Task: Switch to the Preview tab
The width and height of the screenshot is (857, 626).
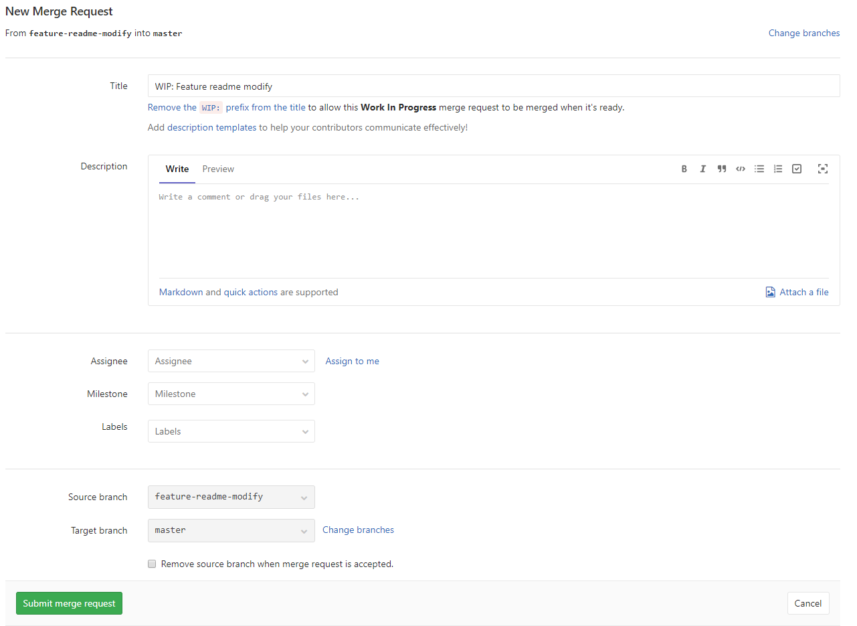Action: click(x=218, y=169)
